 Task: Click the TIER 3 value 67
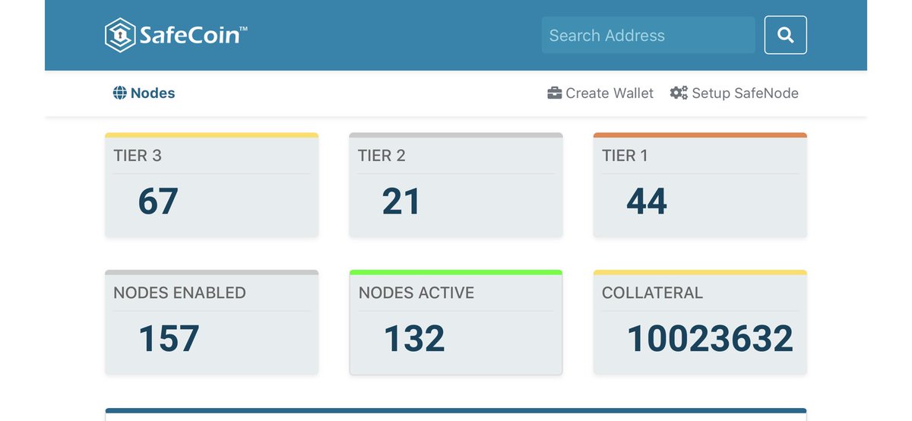coord(158,201)
